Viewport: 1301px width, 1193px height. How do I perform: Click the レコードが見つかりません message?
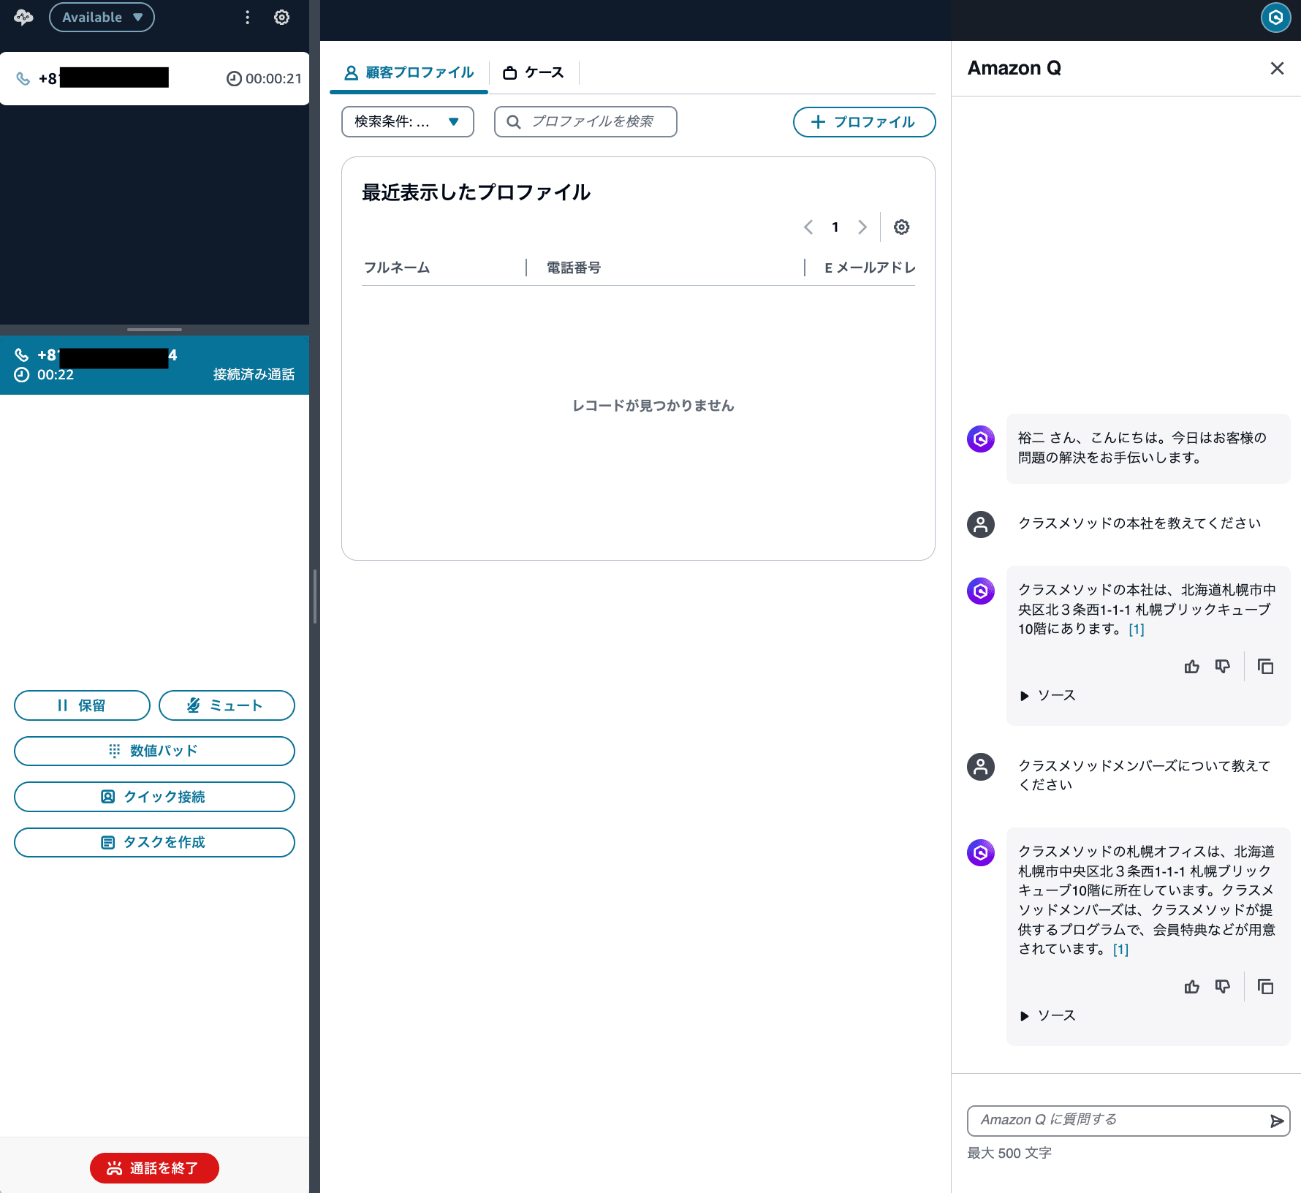[x=653, y=406]
